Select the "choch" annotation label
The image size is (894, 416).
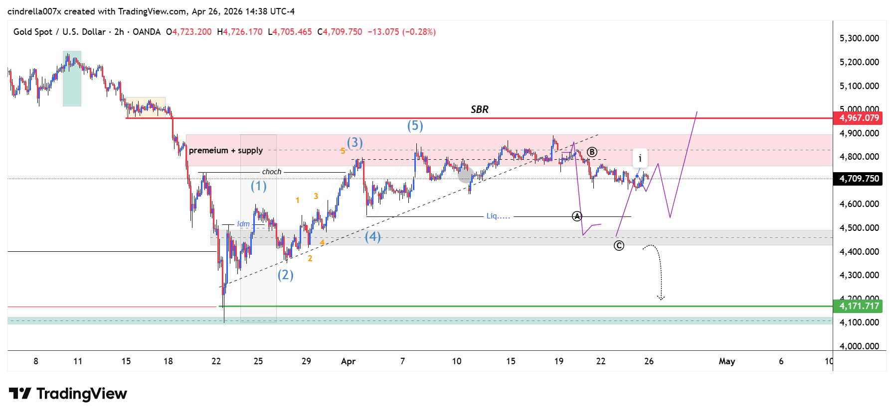[x=272, y=172]
